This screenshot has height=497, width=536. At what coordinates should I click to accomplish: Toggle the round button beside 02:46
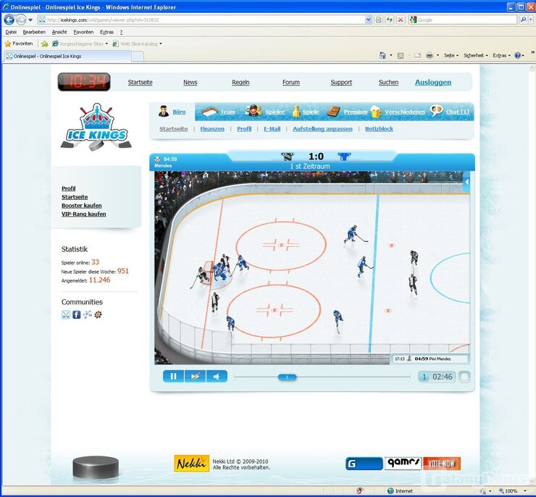click(x=464, y=377)
